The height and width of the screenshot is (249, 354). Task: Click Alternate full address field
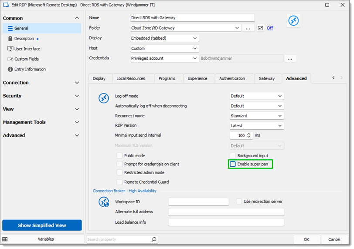[226, 212]
